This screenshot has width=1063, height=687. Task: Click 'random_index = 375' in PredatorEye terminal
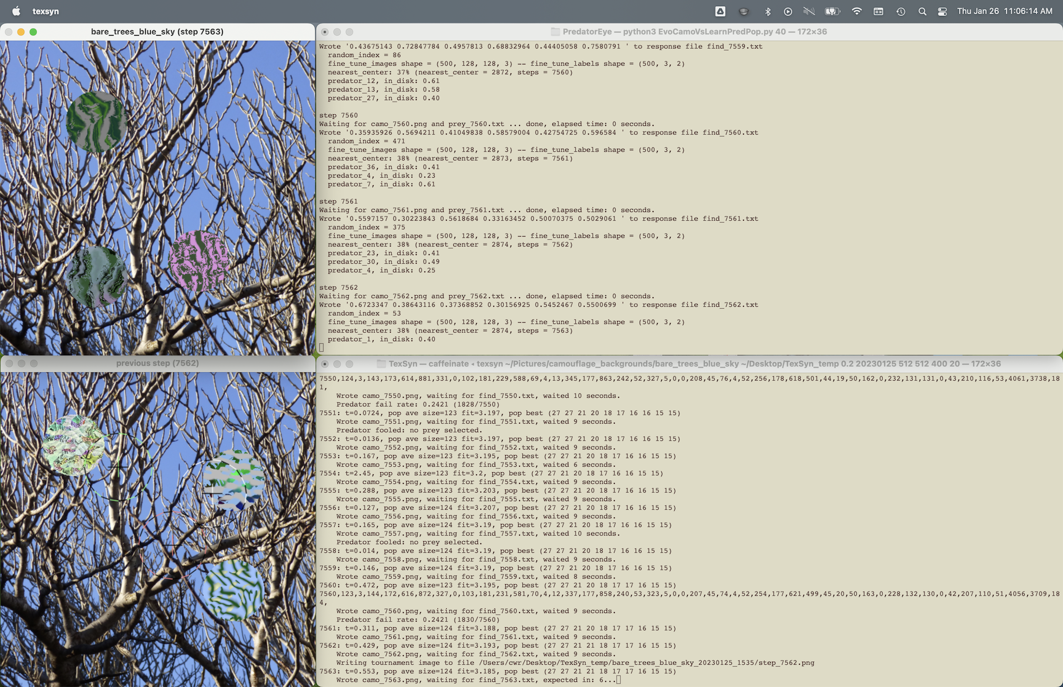coord(367,227)
